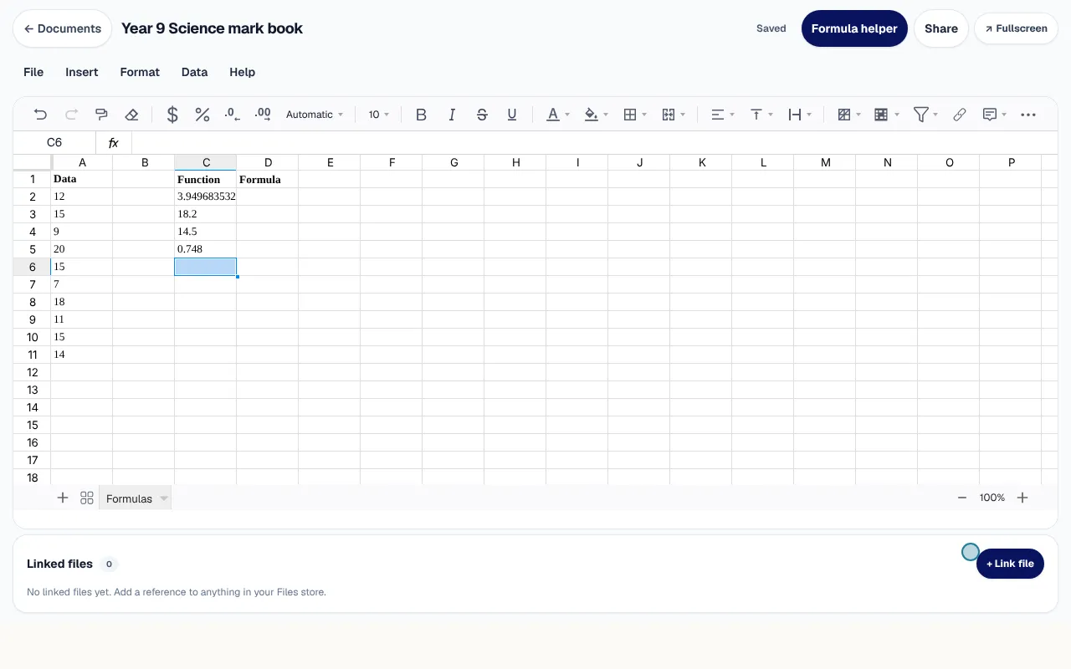Open the font size 10 dropdown
The height and width of the screenshot is (669, 1071).
[379, 115]
